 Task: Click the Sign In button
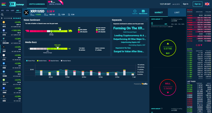(x=185, y=4)
